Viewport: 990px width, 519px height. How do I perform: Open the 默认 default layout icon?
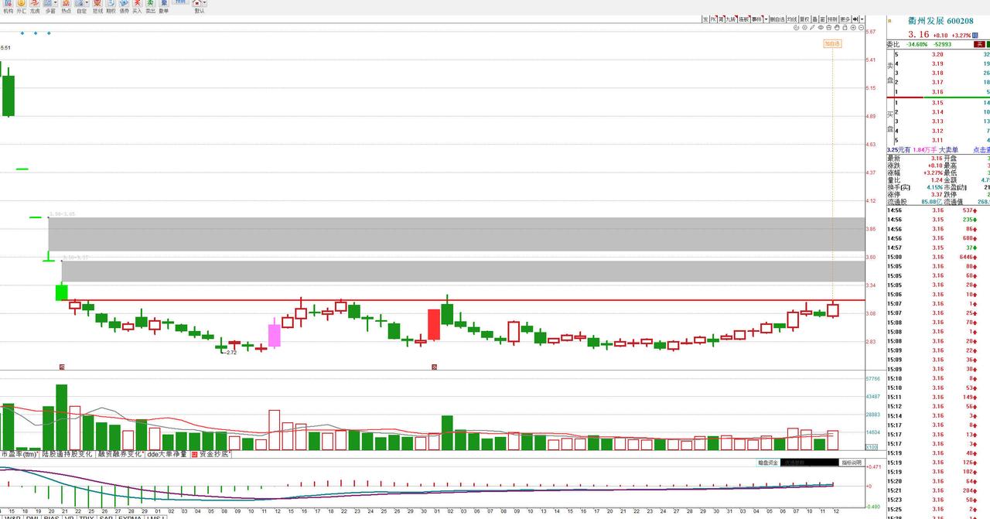pos(199,7)
